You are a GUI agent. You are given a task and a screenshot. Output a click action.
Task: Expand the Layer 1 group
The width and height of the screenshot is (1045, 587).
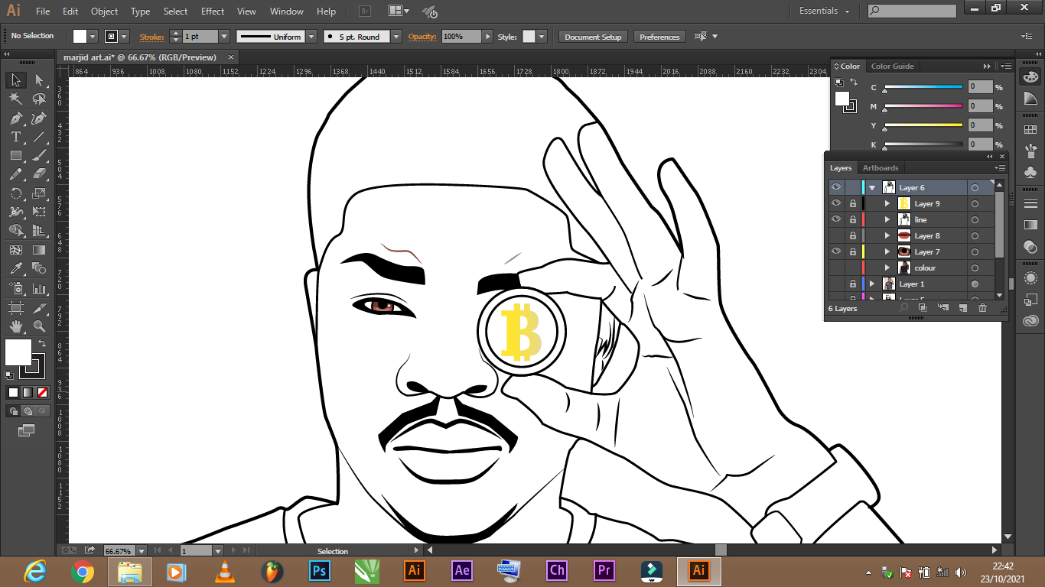click(x=872, y=284)
